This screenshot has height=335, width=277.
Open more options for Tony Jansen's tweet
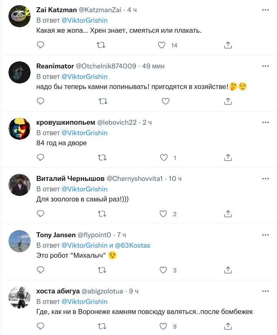pyautogui.click(x=265, y=235)
